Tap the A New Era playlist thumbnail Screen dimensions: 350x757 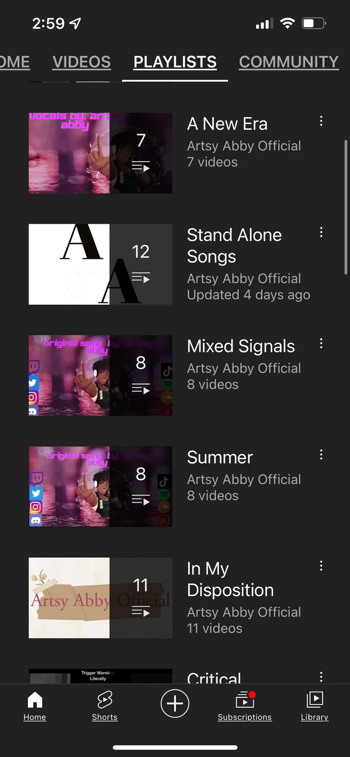pos(100,153)
